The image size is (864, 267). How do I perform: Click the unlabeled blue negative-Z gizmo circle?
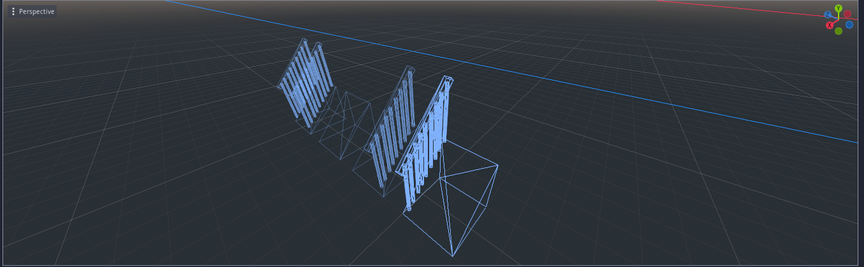(x=849, y=25)
